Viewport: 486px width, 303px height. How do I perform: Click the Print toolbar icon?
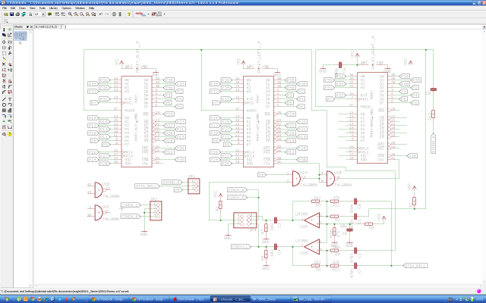(17, 14)
